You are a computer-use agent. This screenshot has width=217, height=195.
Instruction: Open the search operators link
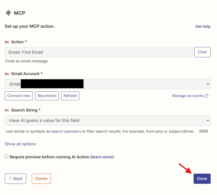coord(66,131)
